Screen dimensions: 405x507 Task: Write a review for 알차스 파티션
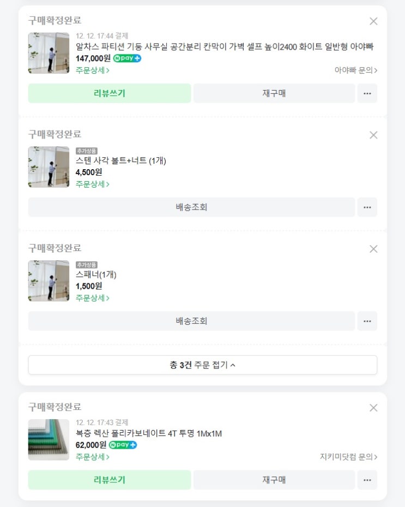point(110,93)
